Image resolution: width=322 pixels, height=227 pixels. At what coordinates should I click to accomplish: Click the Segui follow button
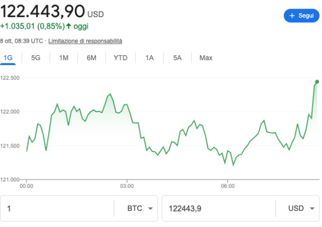[x=301, y=16]
